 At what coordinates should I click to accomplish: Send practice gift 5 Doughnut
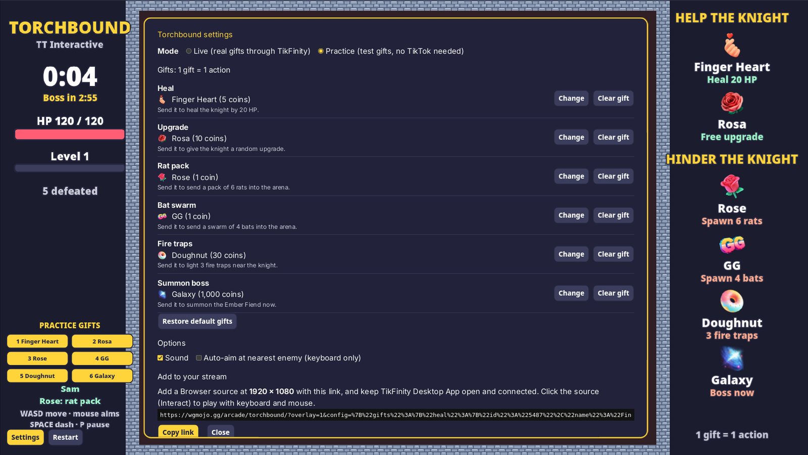pyautogui.click(x=37, y=376)
